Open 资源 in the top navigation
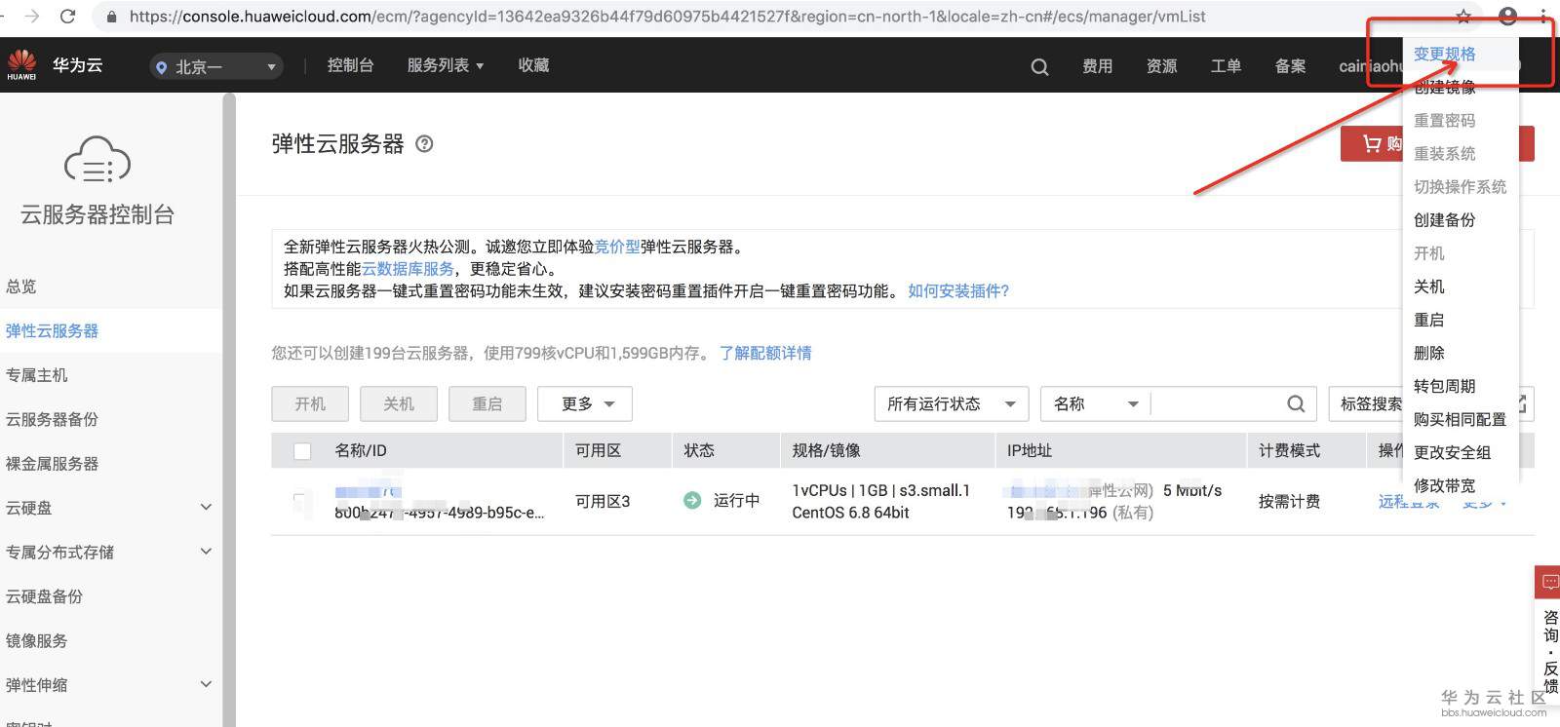 1161,66
